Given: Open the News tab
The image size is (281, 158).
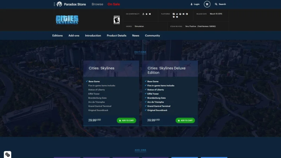Looking at the screenshot, I should (x=136, y=35).
